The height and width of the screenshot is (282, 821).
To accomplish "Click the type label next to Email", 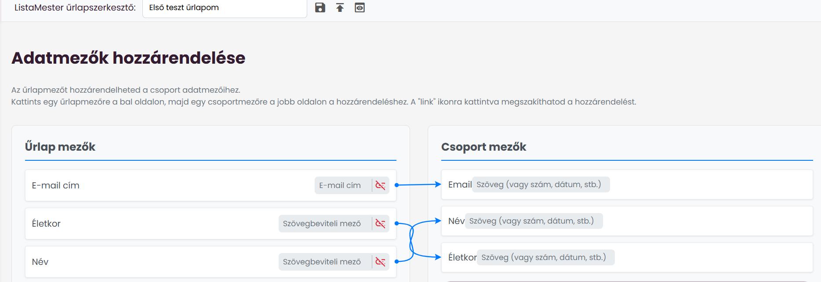I will (541, 184).
